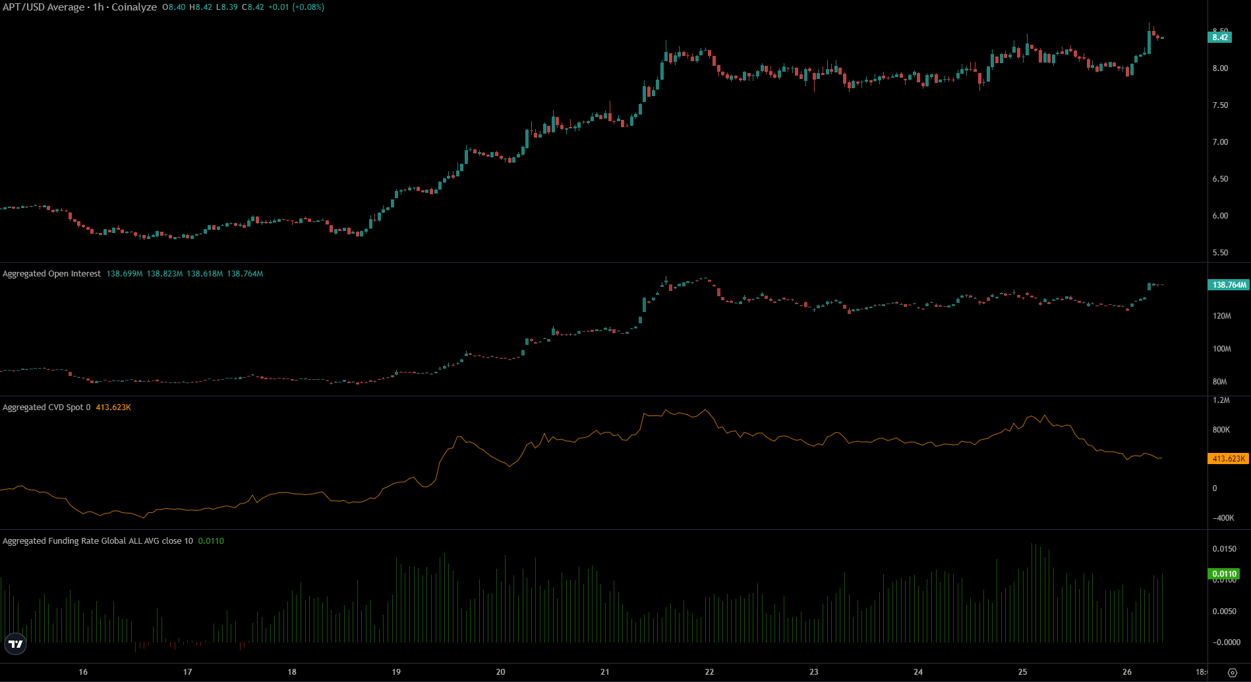This screenshot has width=1251, height=682.
Task: Click the 1h interval label
Action: tap(98, 7)
